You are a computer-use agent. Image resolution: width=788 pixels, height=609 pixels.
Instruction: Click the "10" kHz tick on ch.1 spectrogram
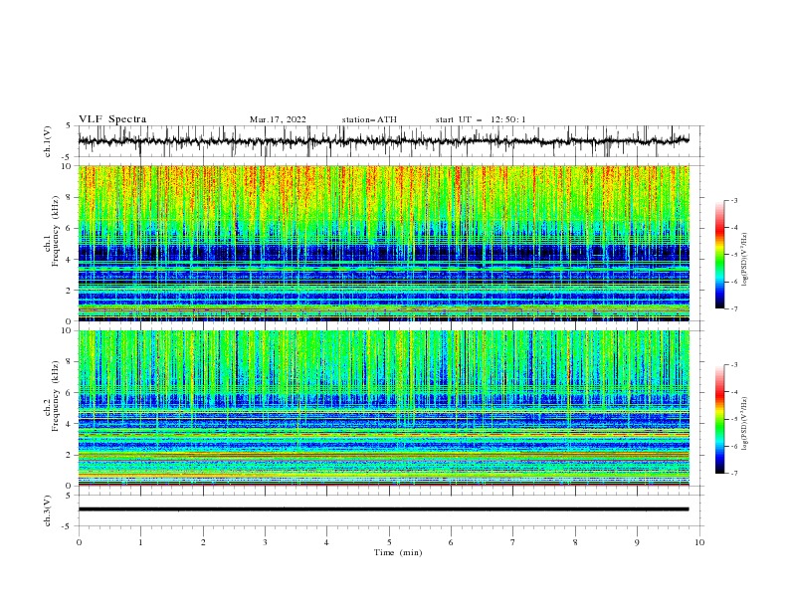coord(69,166)
